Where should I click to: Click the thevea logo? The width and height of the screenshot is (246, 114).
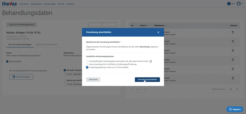coord(9,4)
